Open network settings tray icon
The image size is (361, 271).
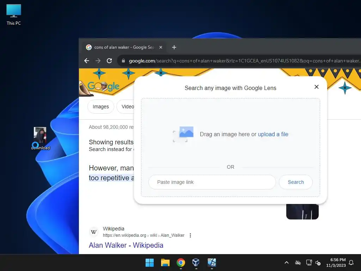[309, 263]
